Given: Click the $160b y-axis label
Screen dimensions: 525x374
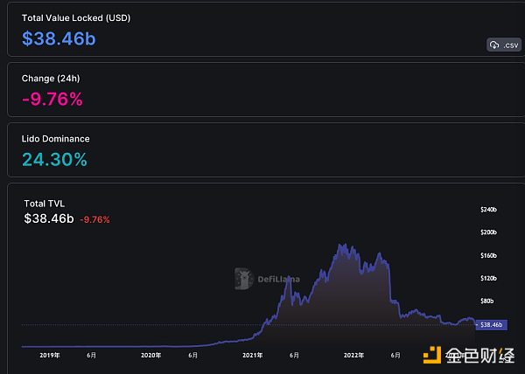Looking at the screenshot, I should (488, 255).
